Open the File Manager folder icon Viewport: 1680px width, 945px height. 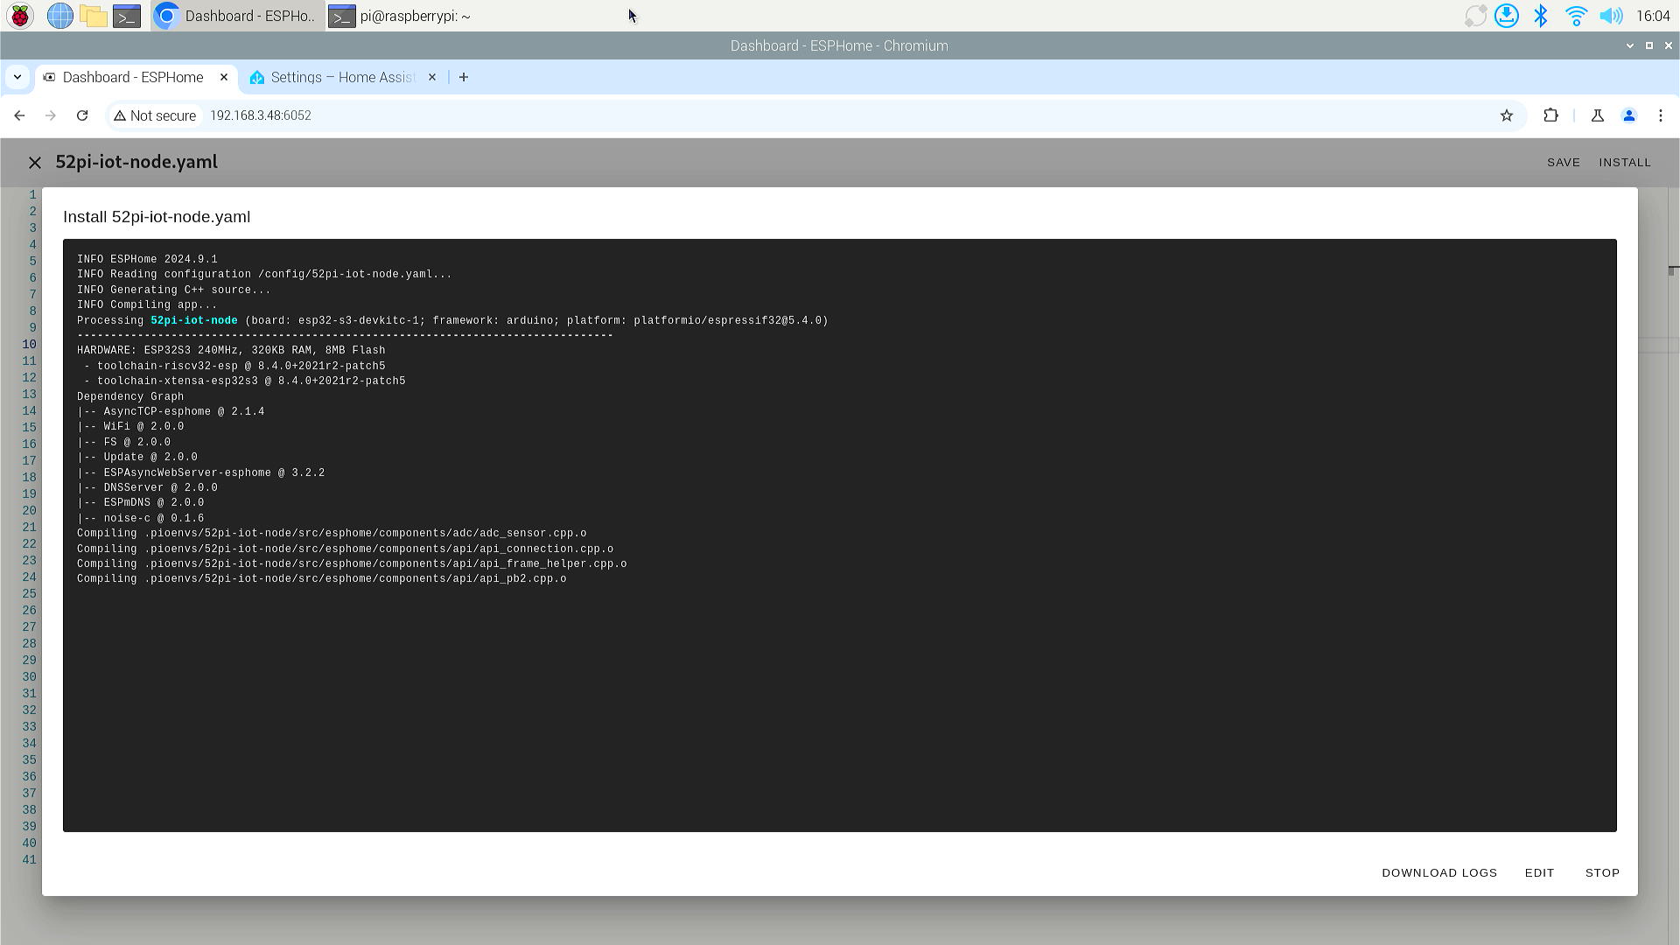pos(93,16)
